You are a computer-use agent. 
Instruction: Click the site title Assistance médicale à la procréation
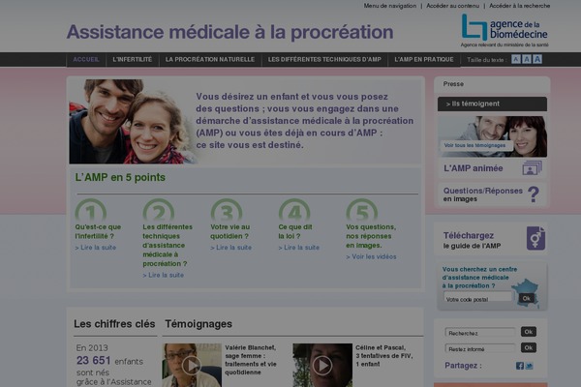click(229, 32)
